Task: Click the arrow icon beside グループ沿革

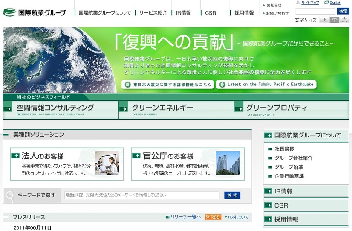Action: pos(271,167)
